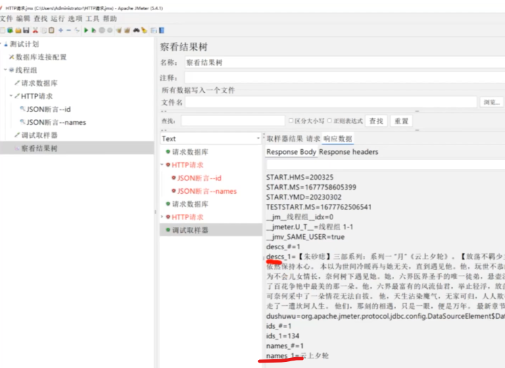Click the response body search field
Screen dimensions: 505x368
(385, 164)
